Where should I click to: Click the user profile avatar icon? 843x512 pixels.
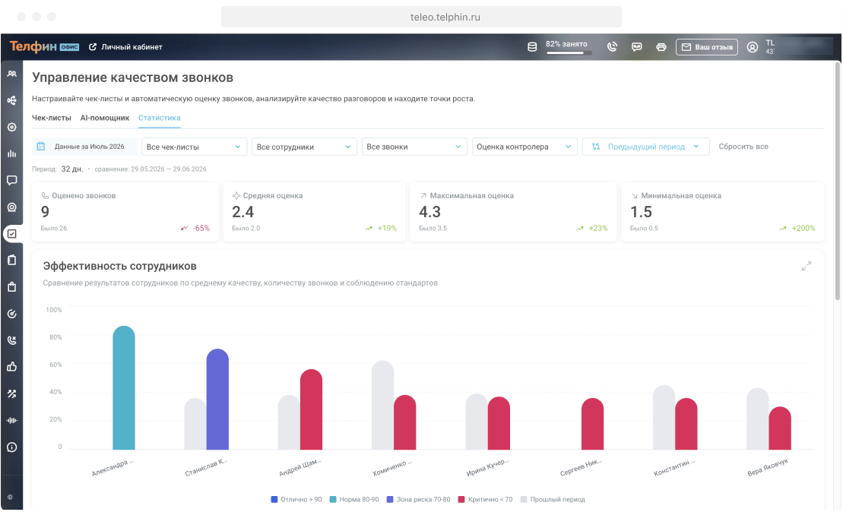(x=753, y=47)
